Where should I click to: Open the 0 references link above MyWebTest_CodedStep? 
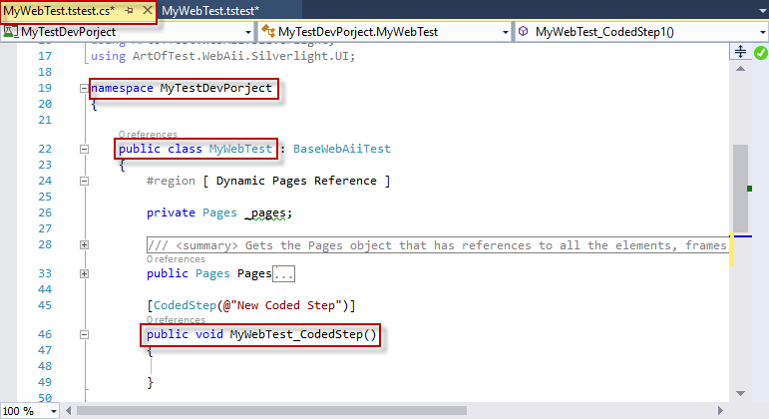[176, 319]
